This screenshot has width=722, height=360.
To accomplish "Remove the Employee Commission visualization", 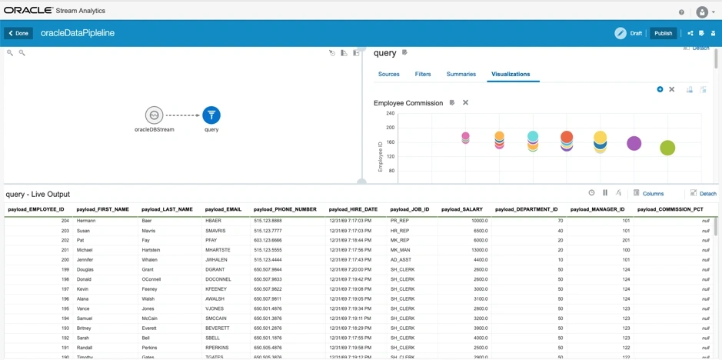I will (x=465, y=103).
